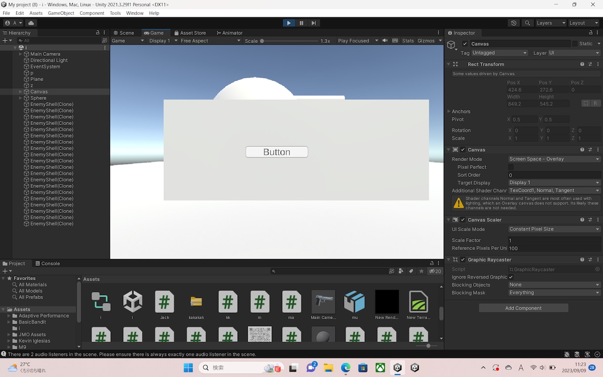Open the Layer UI dropdown

pyautogui.click(x=574, y=53)
